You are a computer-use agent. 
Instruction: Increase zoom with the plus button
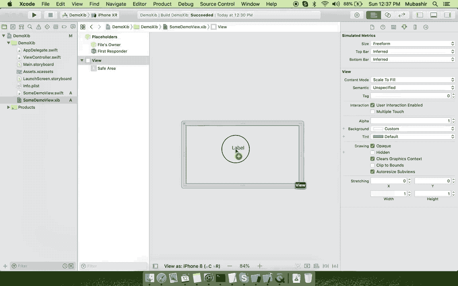(x=259, y=266)
